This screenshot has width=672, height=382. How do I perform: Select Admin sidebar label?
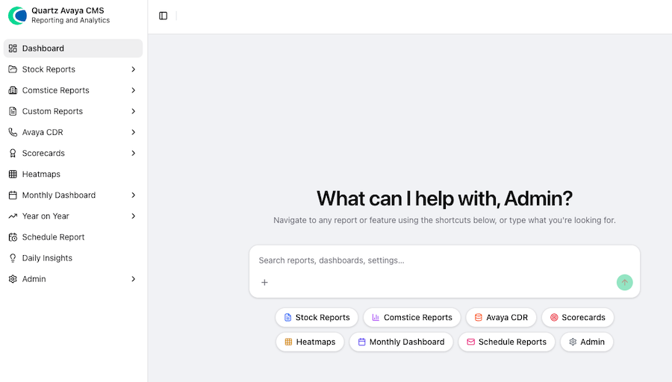[x=34, y=279]
